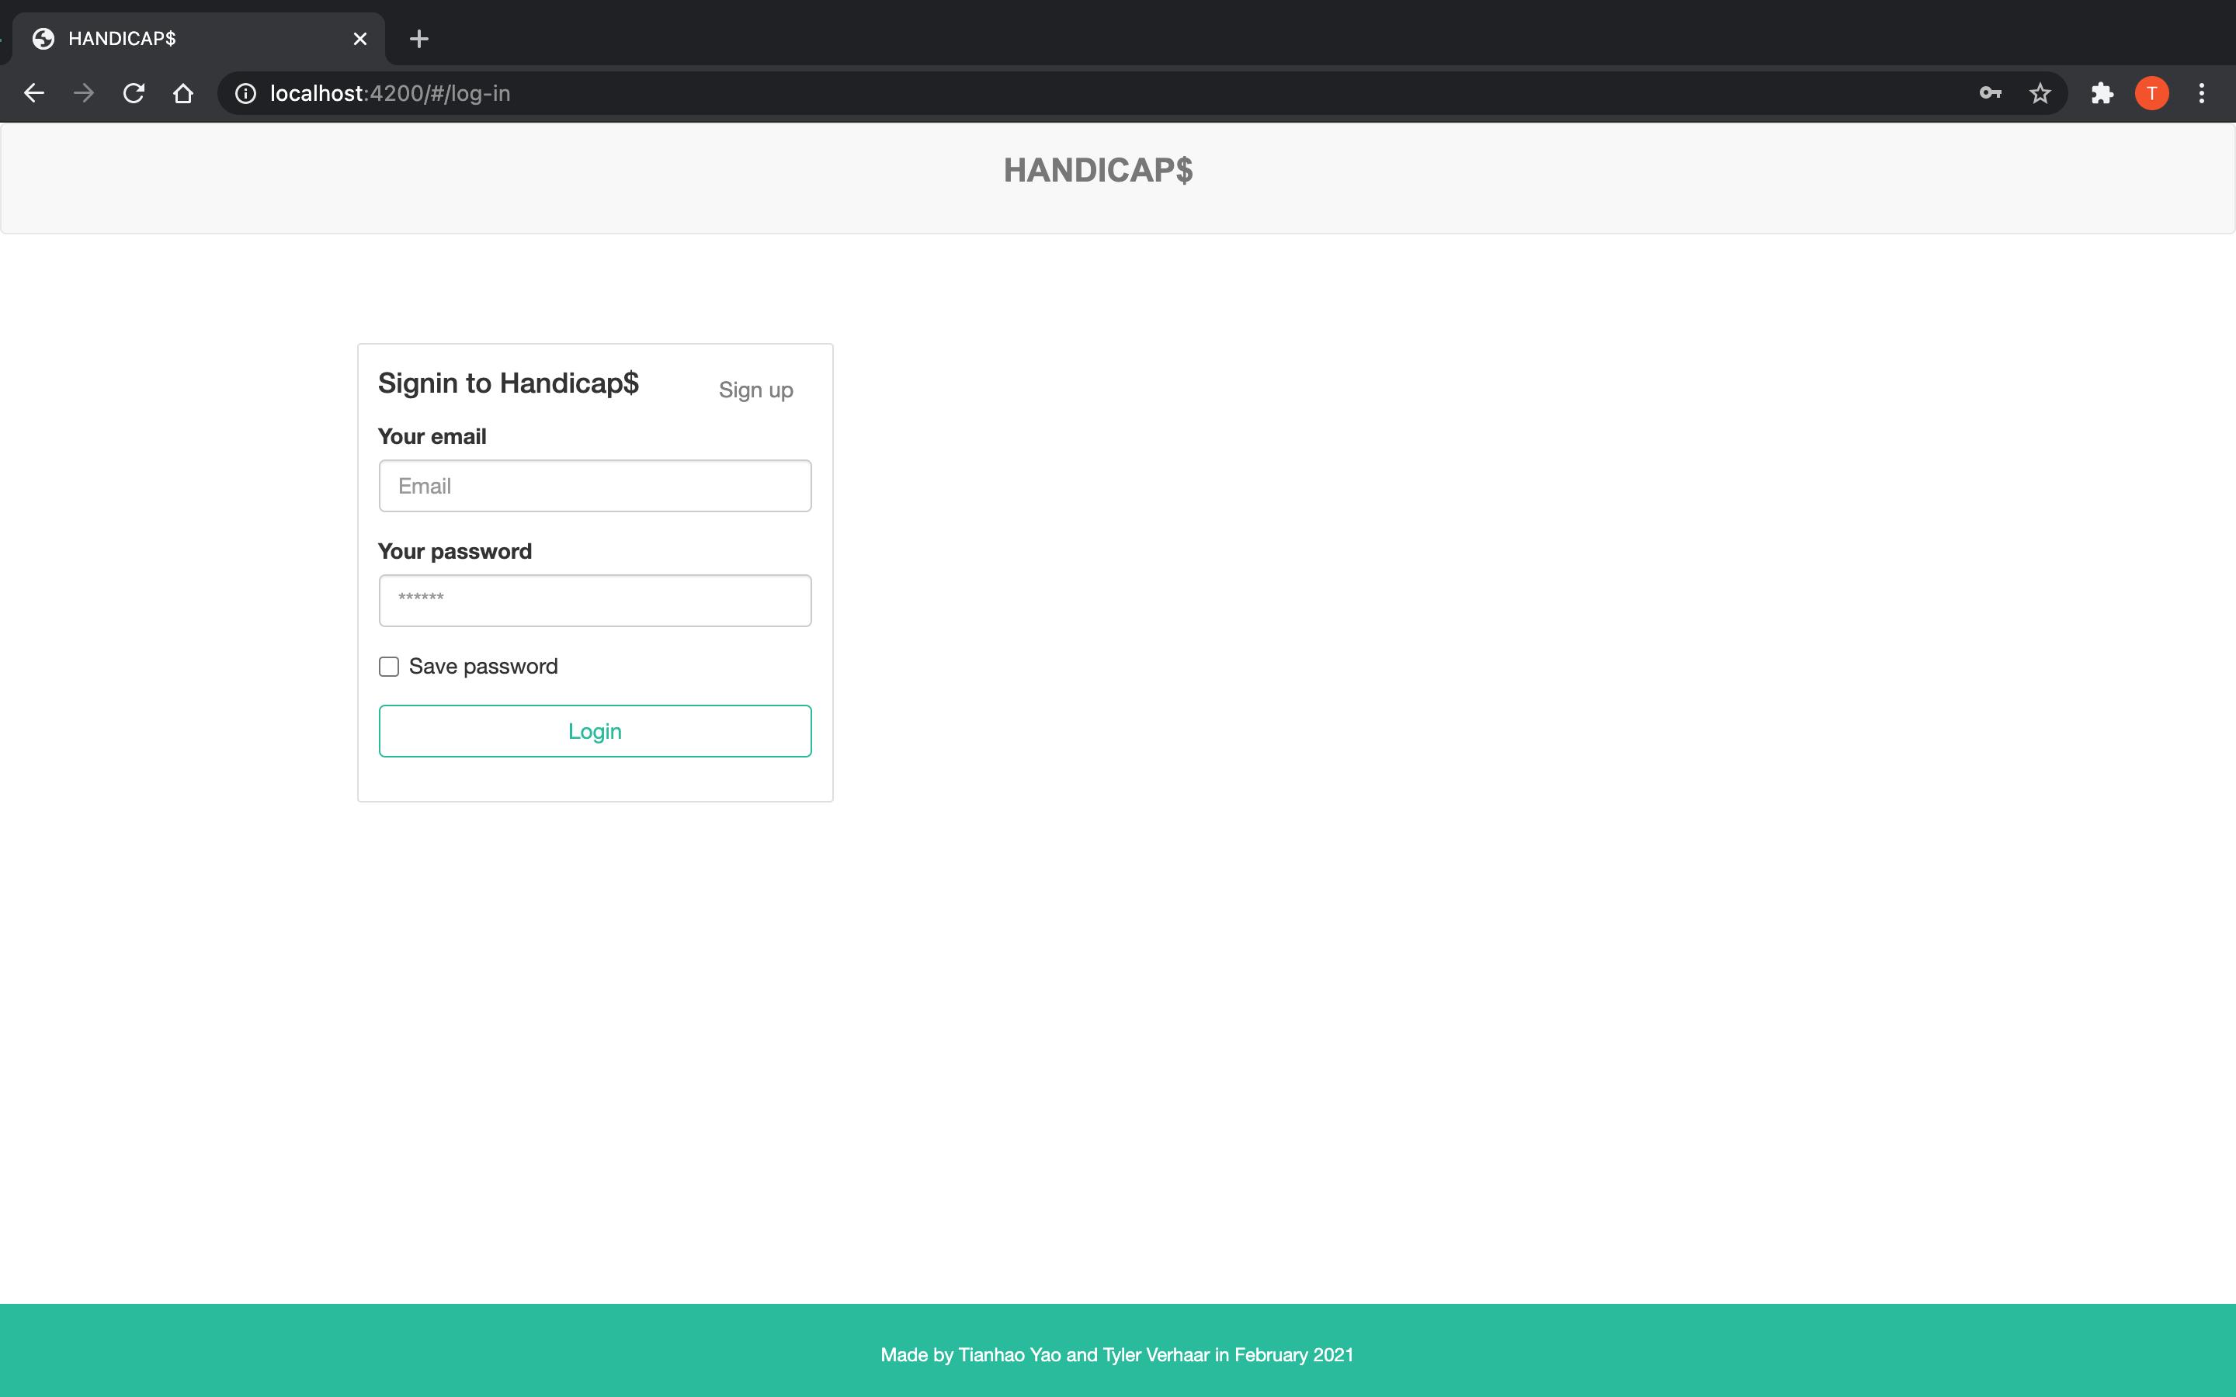Open the extensions puzzle icon
The width and height of the screenshot is (2236, 1397).
tap(2102, 93)
